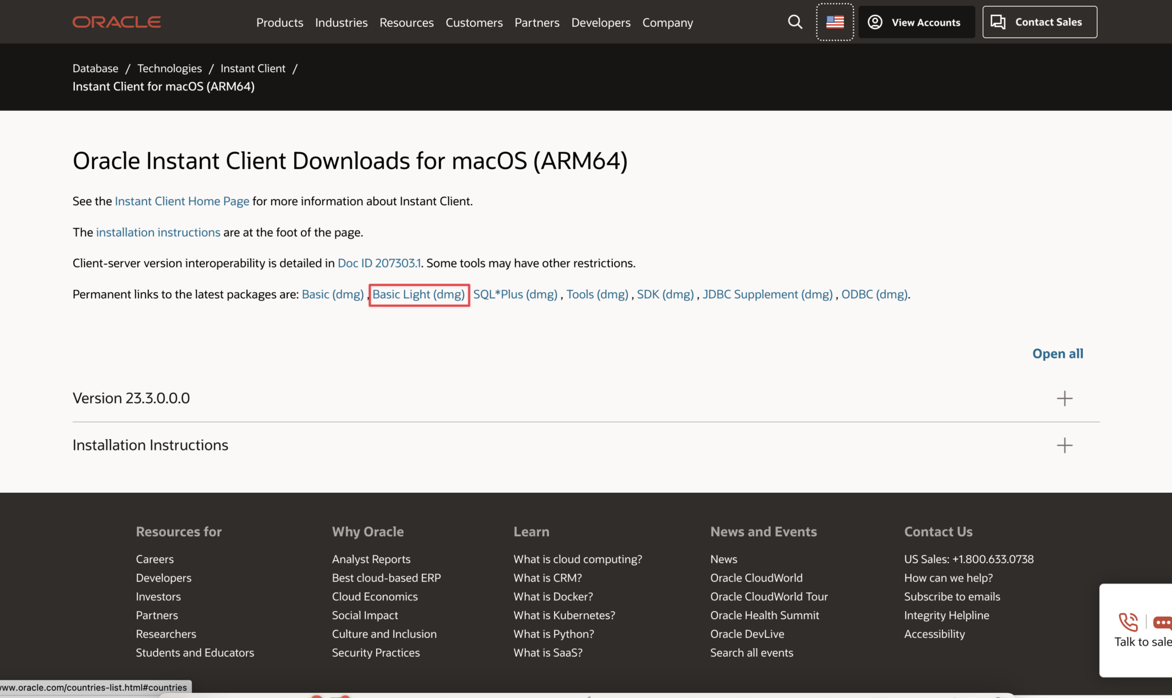Expand Installation Instructions with plus icon
This screenshot has width=1172, height=698.
(x=1064, y=445)
